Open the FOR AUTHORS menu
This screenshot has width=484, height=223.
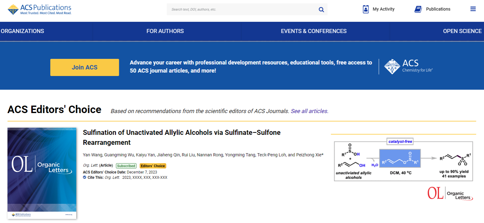tap(165, 31)
